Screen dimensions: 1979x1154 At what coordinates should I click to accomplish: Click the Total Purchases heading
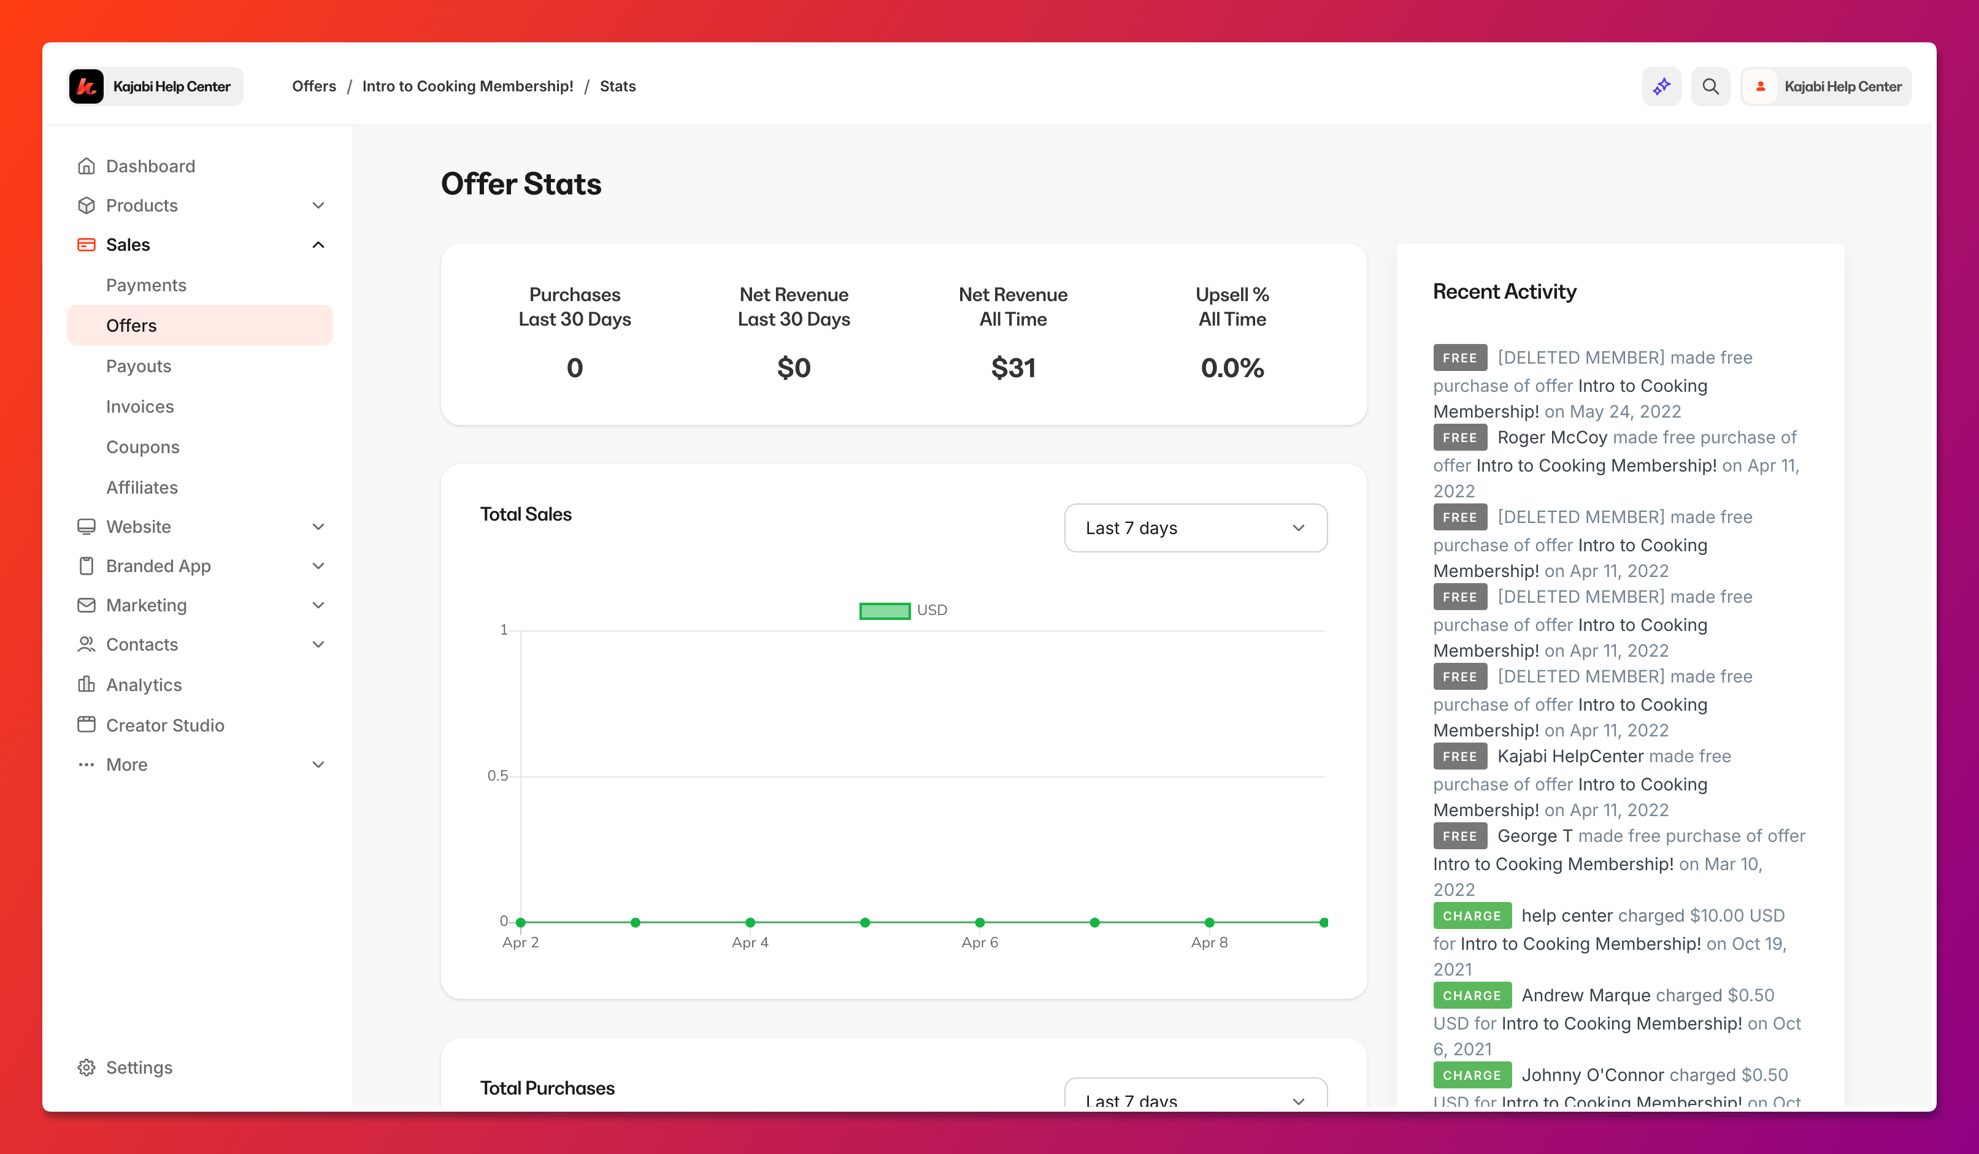pyautogui.click(x=547, y=1088)
